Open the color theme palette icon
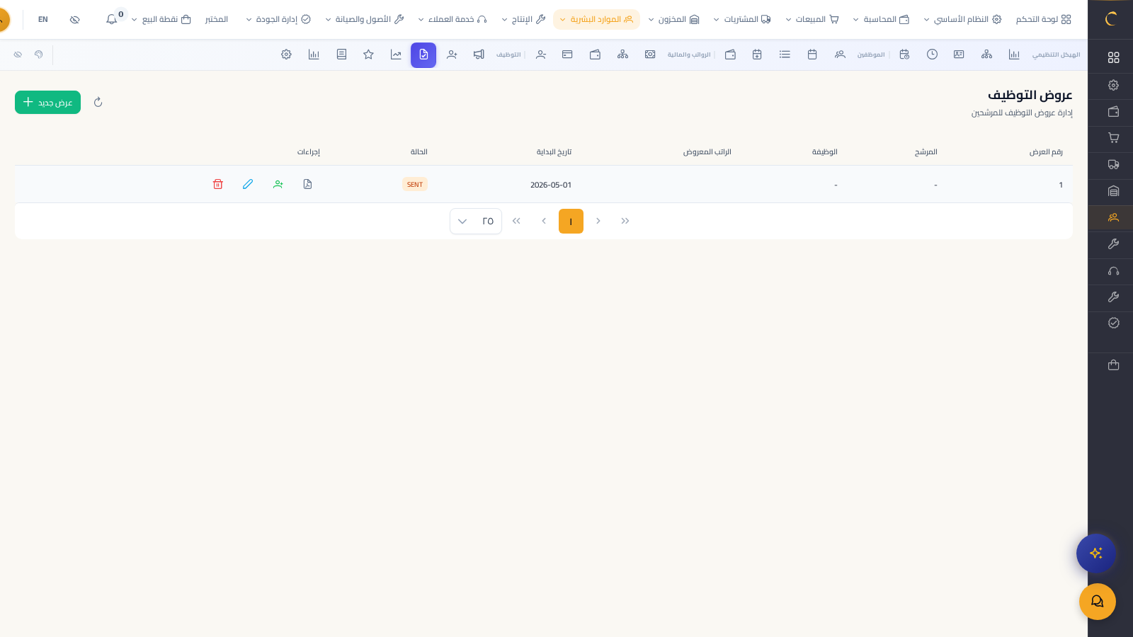The width and height of the screenshot is (1133, 637). point(39,54)
